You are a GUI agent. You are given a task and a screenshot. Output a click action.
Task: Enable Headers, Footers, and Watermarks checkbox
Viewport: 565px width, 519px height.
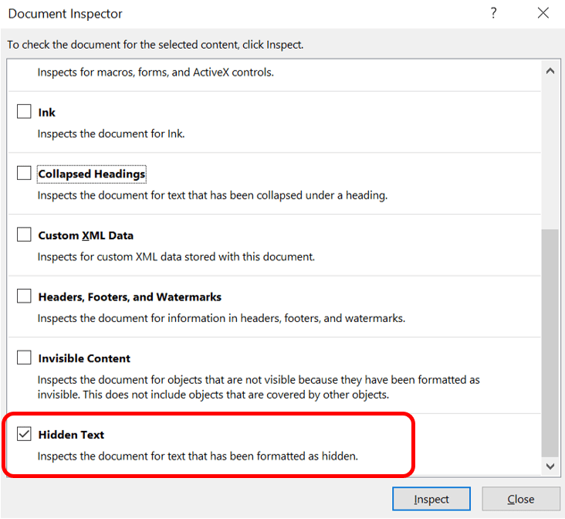[x=25, y=297]
